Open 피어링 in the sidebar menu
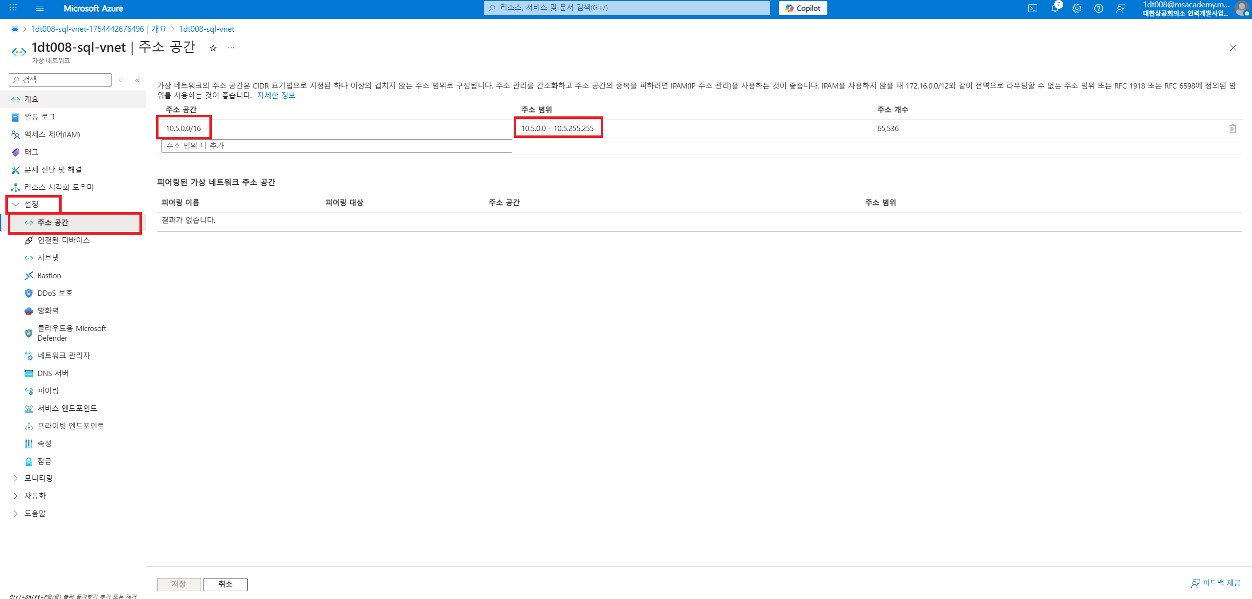The image size is (1252, 599). click(x=48, y=391)
